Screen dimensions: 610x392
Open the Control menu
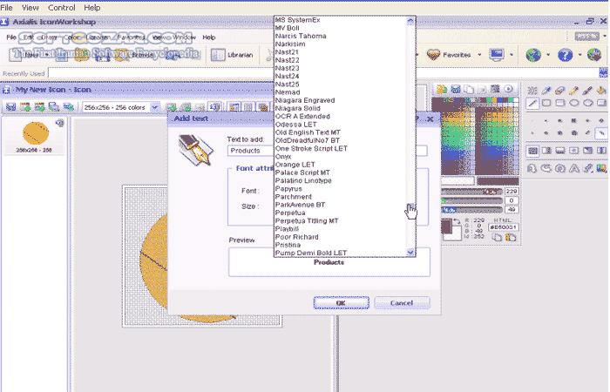click(x=61, y=7)
